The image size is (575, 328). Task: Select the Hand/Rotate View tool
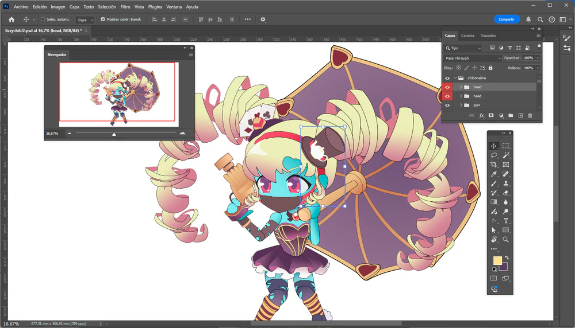pyautogui.click(x=494, y=240)
